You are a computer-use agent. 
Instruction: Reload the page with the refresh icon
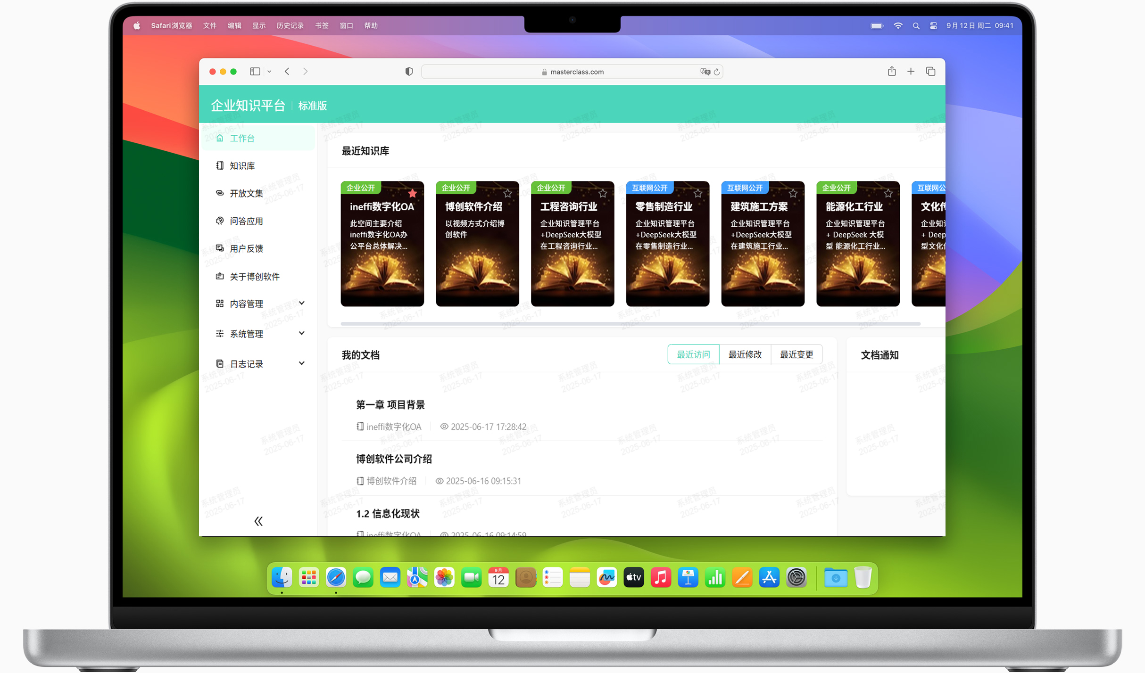pyautogui.click(x=717, y=72)
